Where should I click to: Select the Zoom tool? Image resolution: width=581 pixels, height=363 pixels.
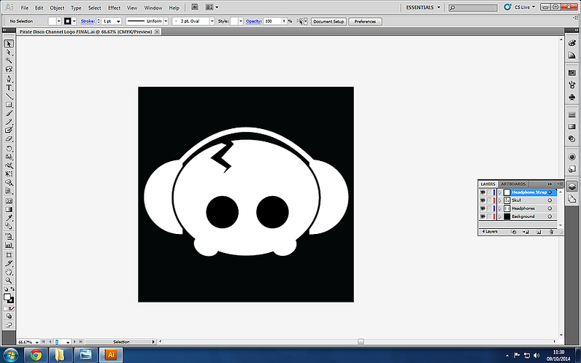pyautogui.click(x=9, y=281)
